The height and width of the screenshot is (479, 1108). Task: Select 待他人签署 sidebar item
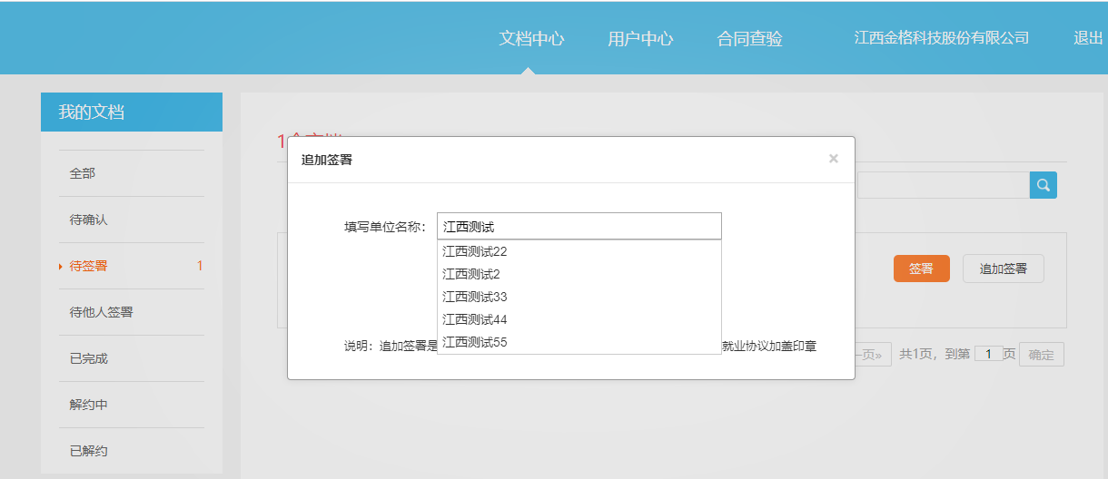(x=102, y=312)
